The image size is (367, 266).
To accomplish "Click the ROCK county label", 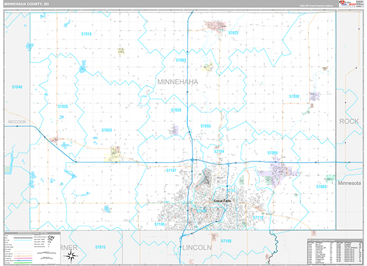I will pos(349,122).
